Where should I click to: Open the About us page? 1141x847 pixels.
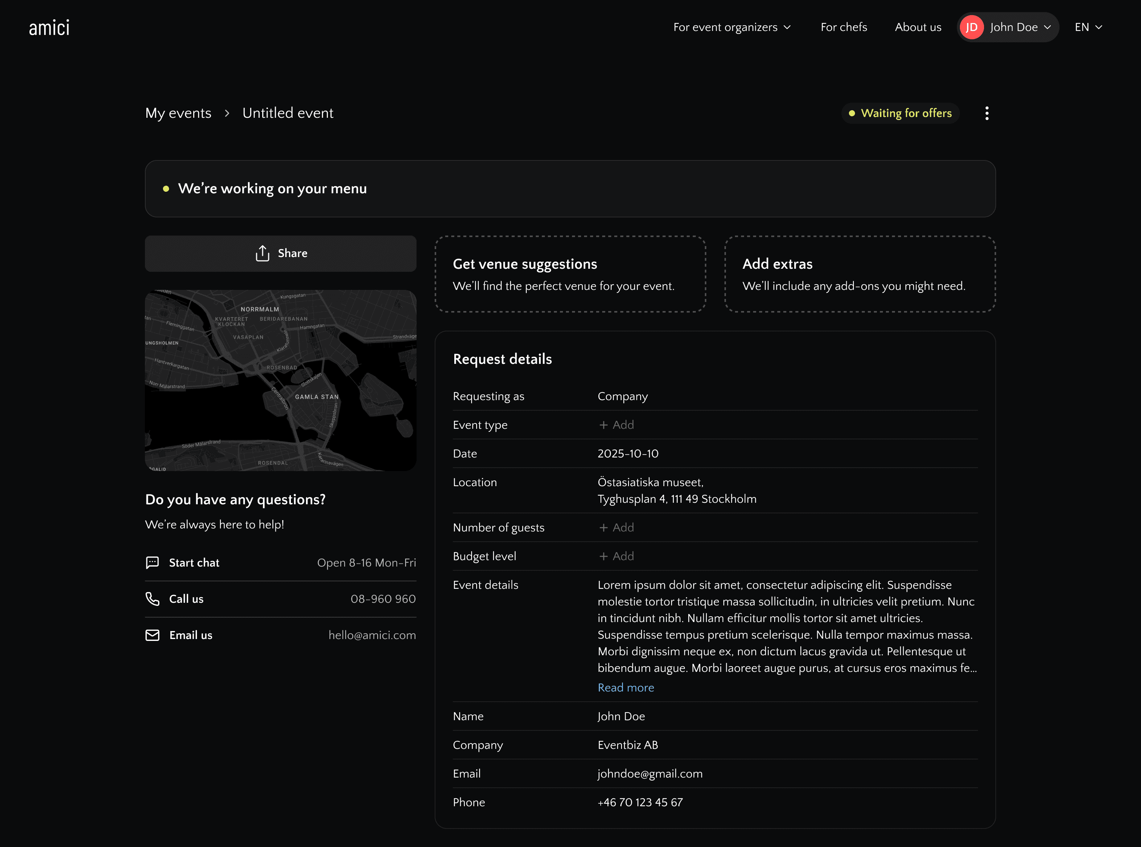[x=918, y=27]
